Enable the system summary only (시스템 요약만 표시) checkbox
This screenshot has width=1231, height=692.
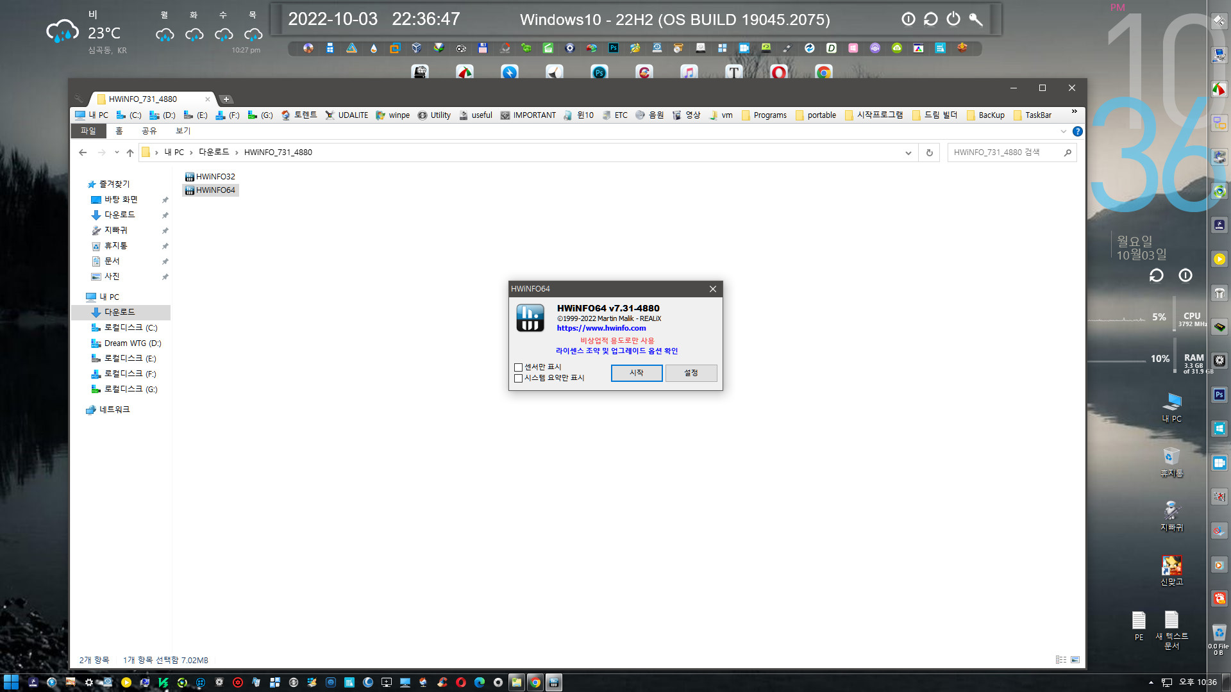click(518, 378)
